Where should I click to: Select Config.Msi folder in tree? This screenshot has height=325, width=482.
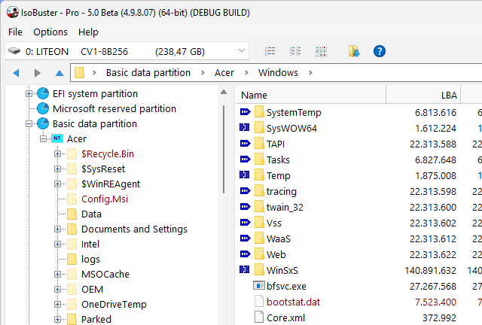click(105, 199)
